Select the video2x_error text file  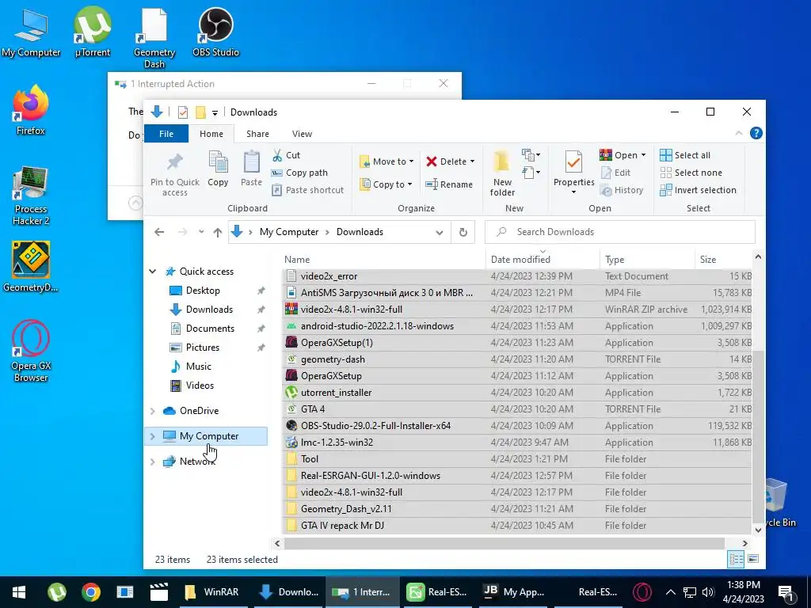pyautogui.click(x=518, y=276)
